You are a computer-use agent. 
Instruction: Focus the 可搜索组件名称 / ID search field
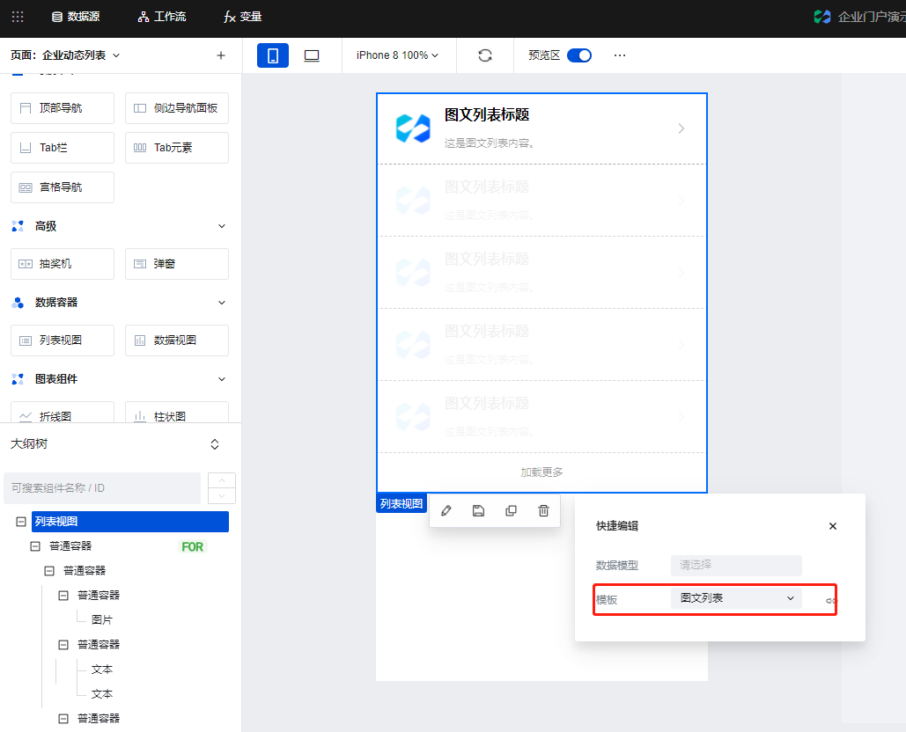pos(102,488)
